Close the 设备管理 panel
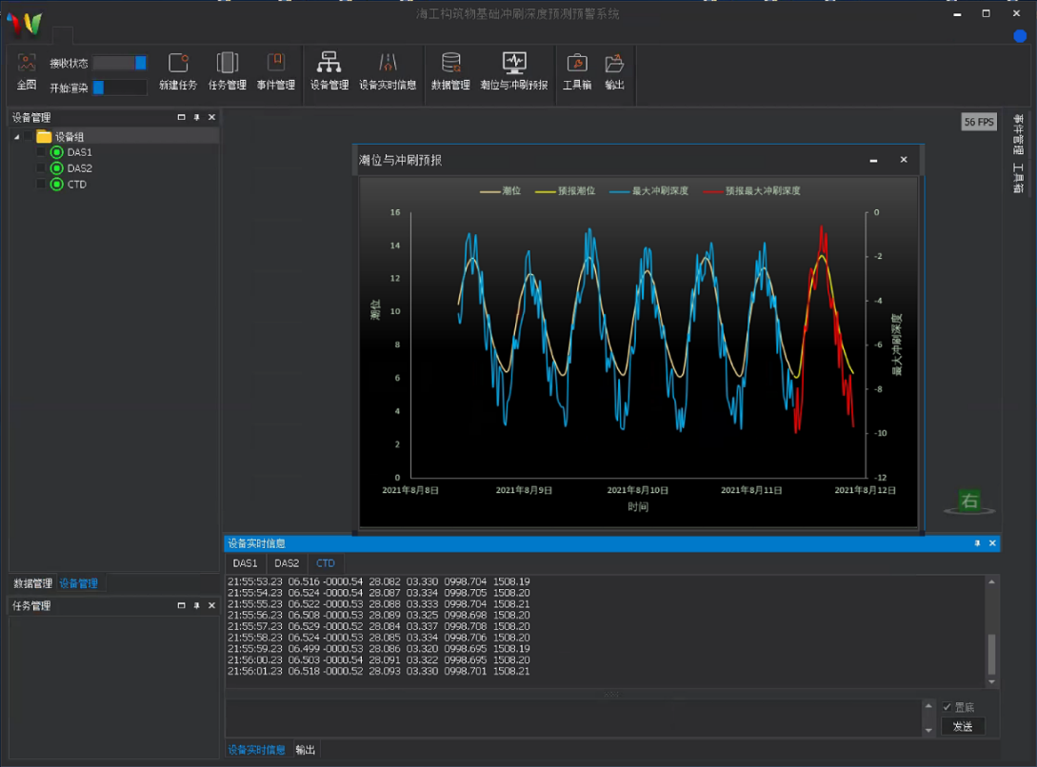This screenshot has width=1037, height=767. tap(211, 117)
